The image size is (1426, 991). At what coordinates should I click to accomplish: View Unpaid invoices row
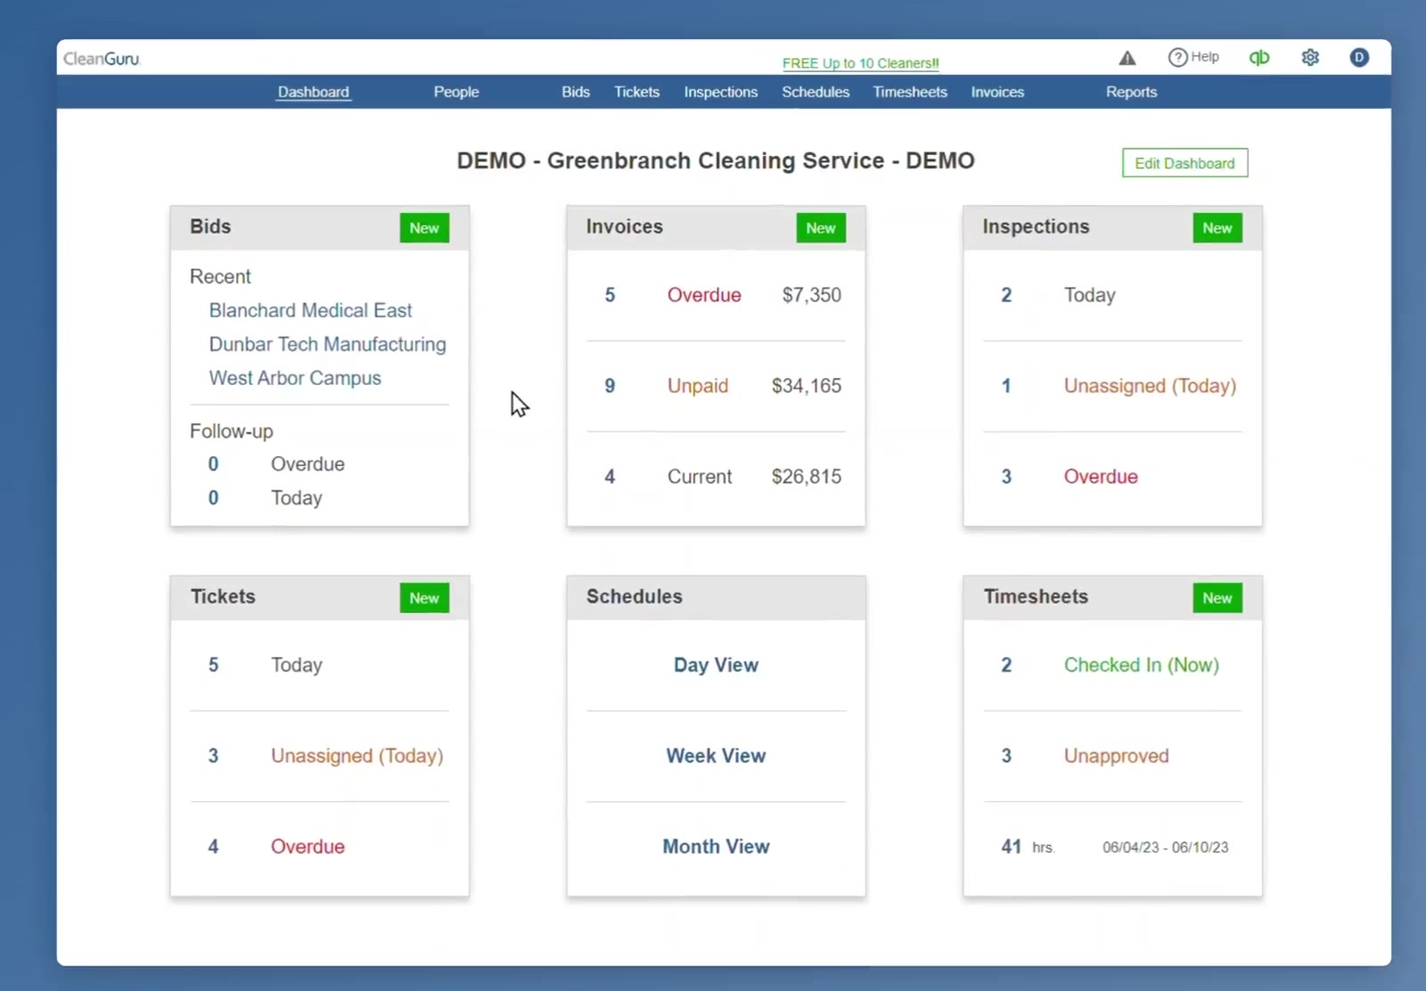pyautogui.click(x=716, y=386)
